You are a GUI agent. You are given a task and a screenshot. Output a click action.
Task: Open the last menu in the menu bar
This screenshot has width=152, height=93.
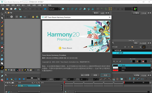tap(50, 5)
